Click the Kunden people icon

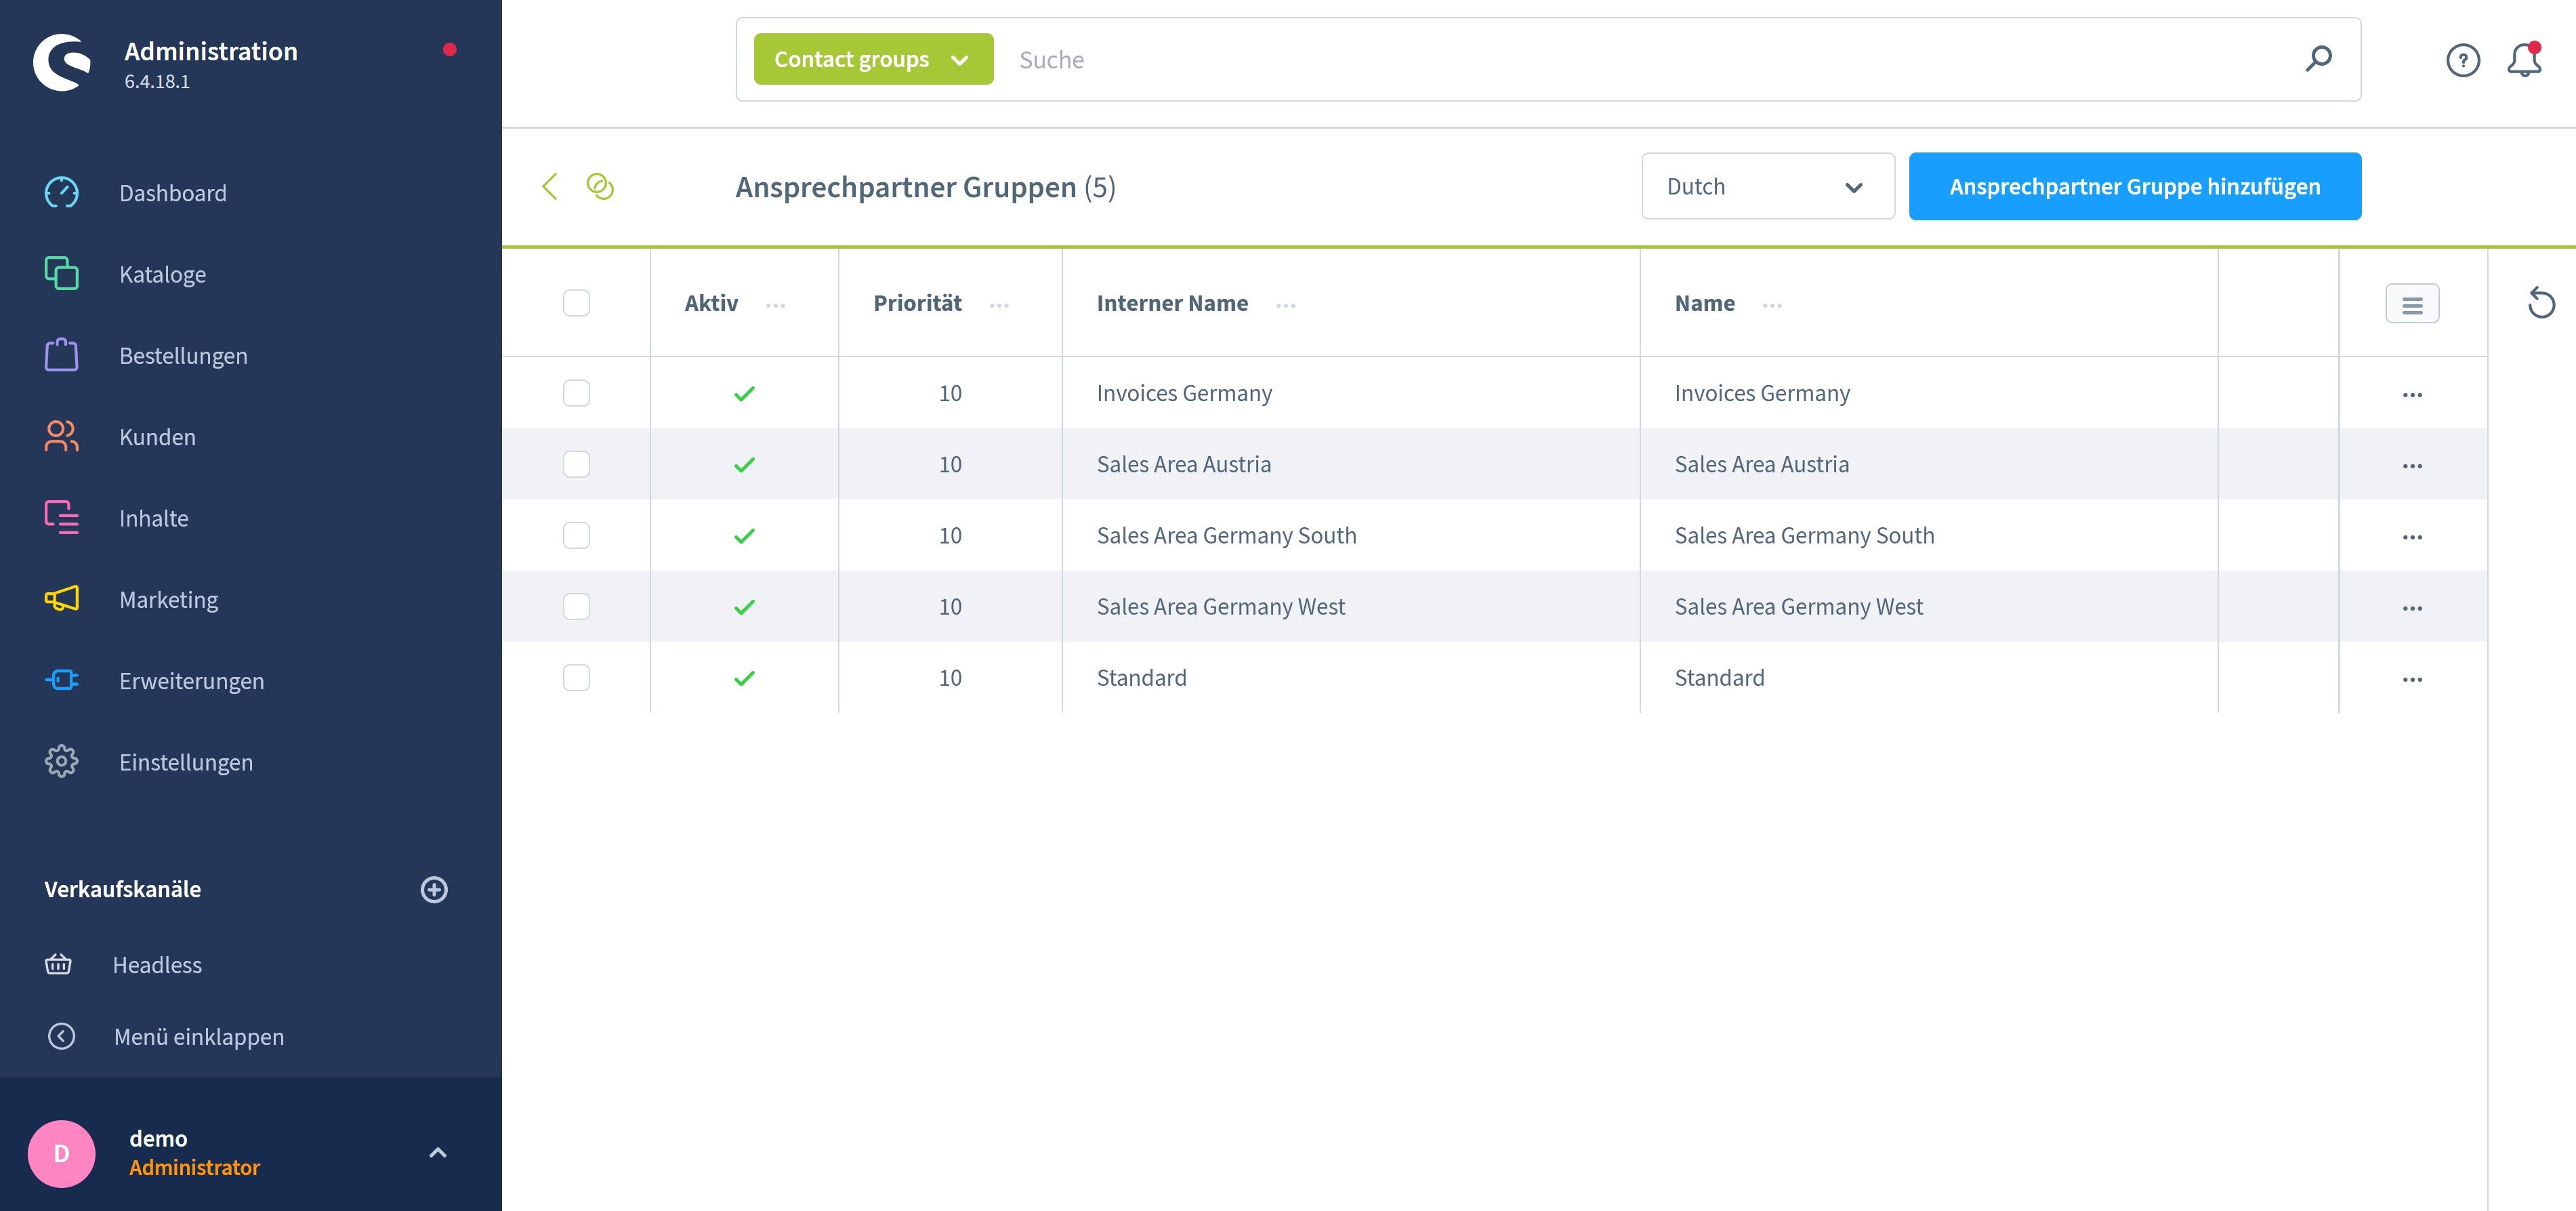point(62,436)
